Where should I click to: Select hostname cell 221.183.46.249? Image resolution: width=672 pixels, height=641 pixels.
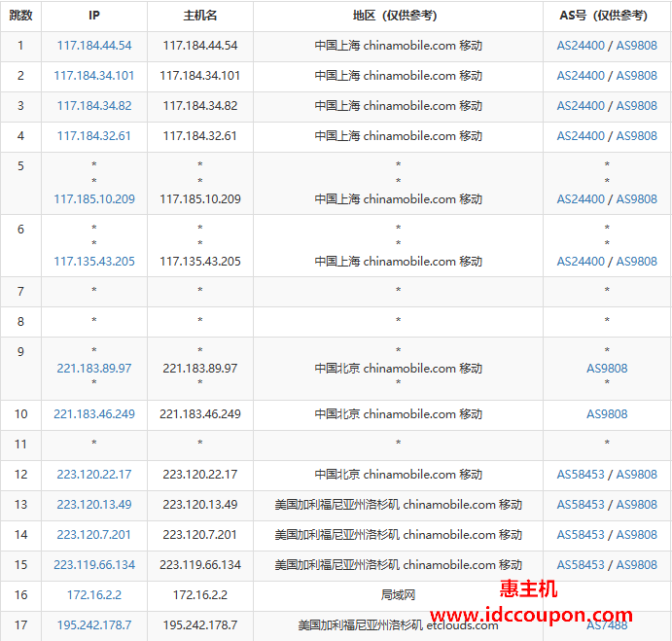pos(200,414)
